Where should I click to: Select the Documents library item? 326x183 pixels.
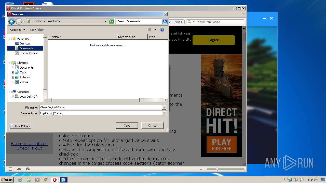[26, 68]
